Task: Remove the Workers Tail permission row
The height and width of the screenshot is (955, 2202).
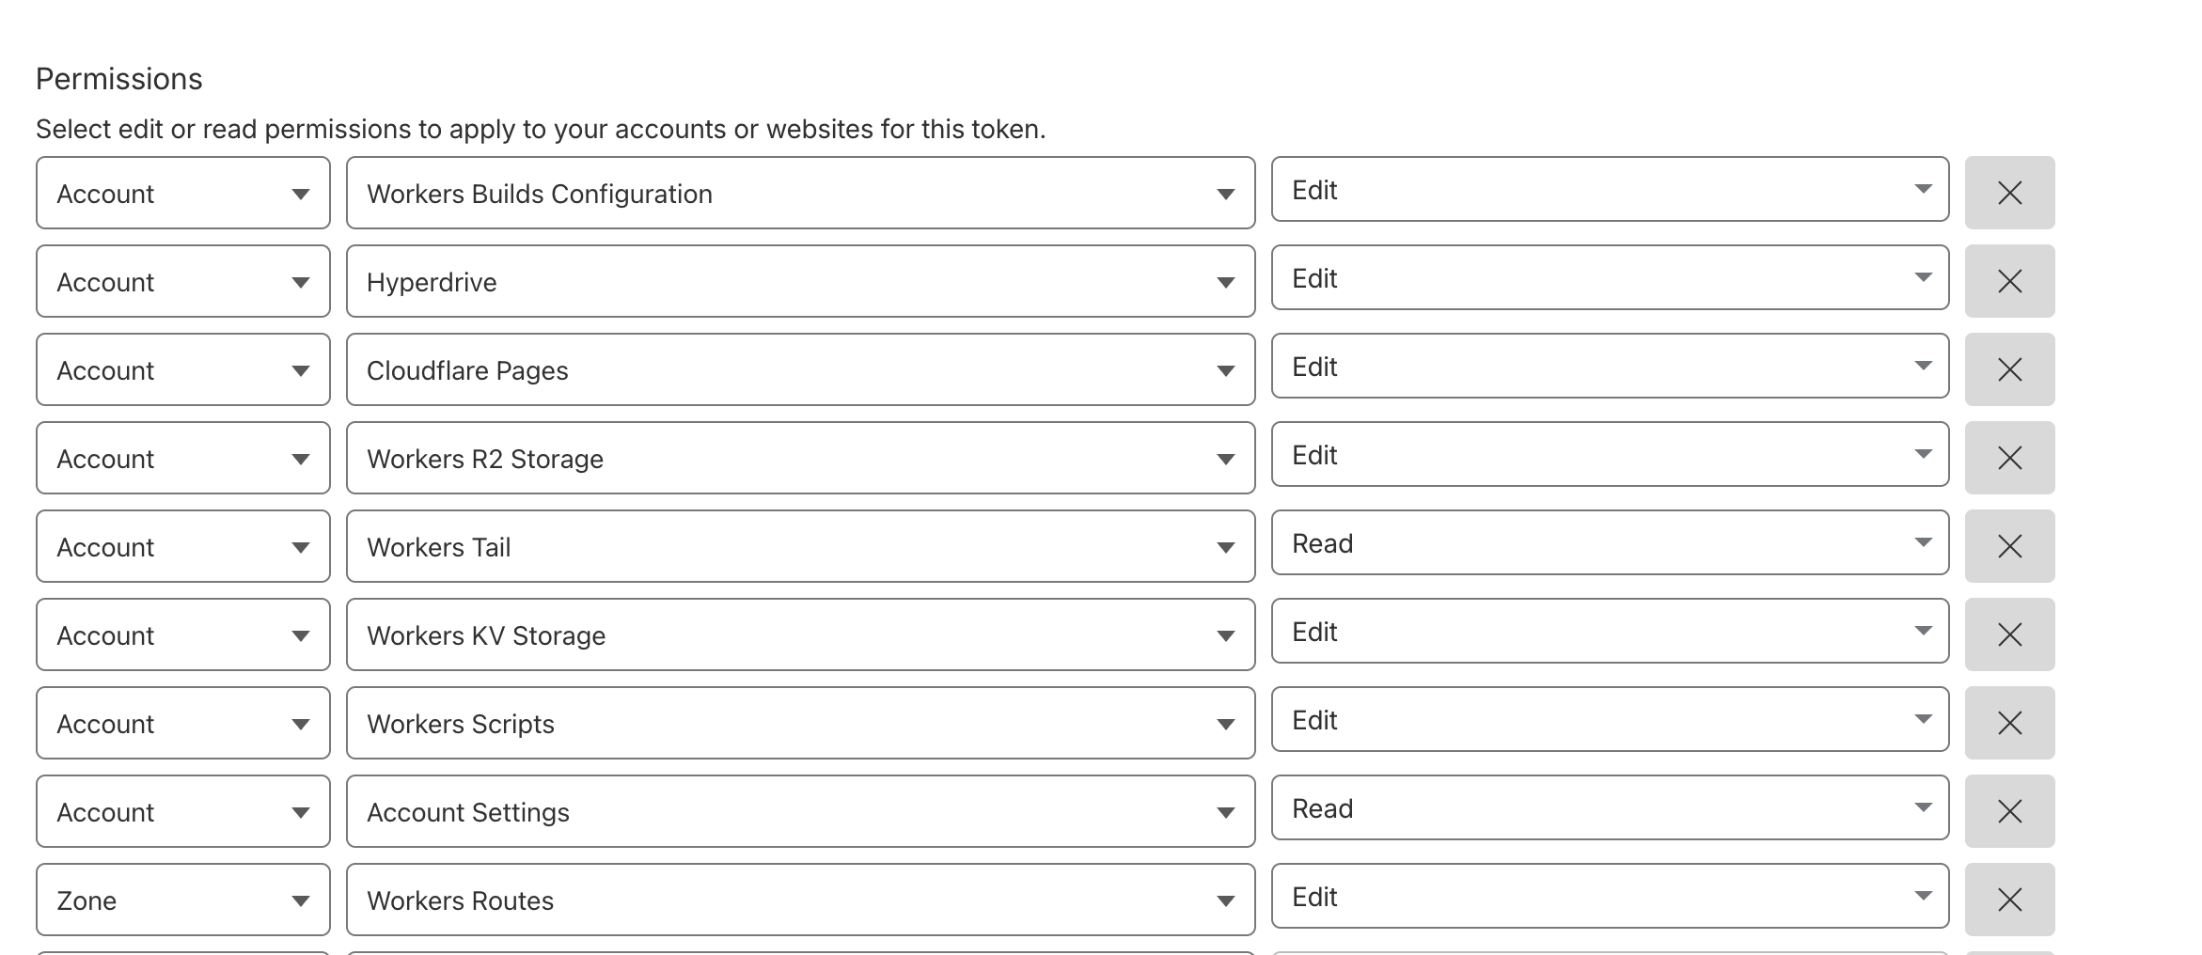Action: point(2008,546)
